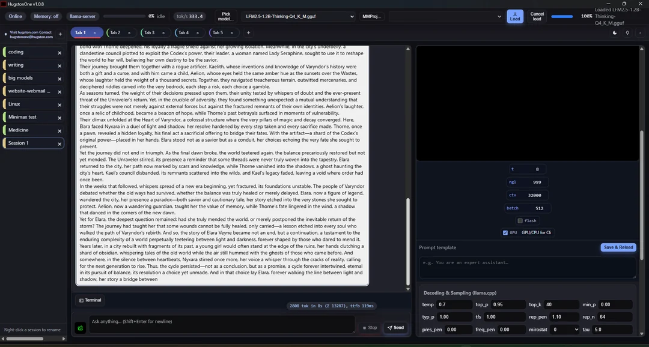Viewport: 649px width, 347px height.
Task: Open the big models session
Action: point(34,78)
